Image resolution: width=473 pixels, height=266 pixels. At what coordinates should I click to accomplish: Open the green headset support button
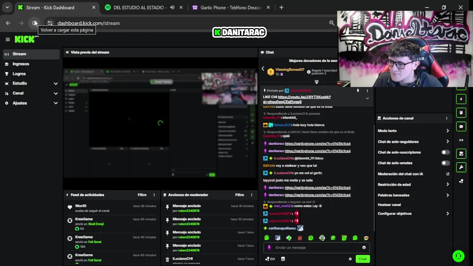coord(458,256)
